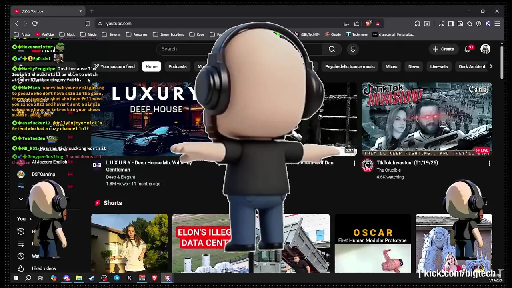Open the Brave Shields lion icon
Screen dimensions: 512x288
point(368,24)
